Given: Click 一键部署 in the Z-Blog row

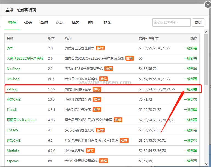Looking at the screenshot, I should pos(190,89).
